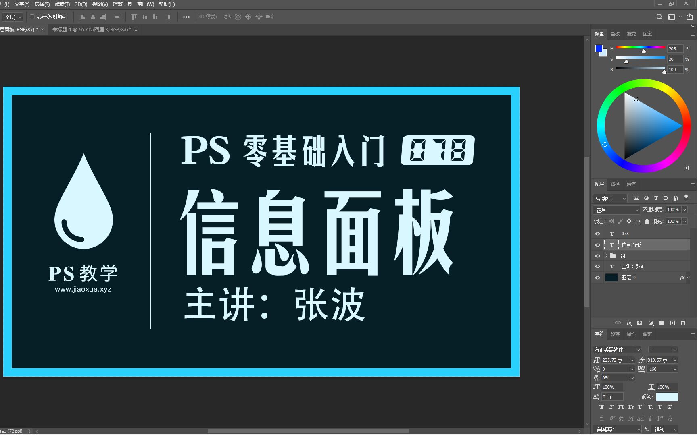The height and width of the screenshot is (435, 697).
Task: Open 不透明度 opacity dropdown arrow
Action: coord(684,209)
